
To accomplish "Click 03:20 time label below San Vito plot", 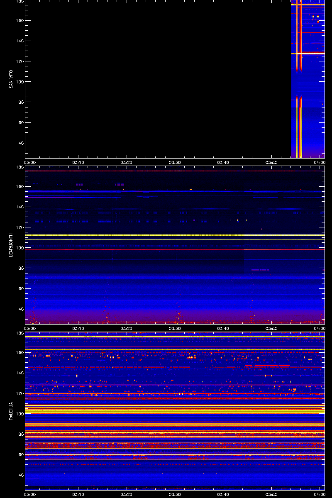I will [127, 163].
